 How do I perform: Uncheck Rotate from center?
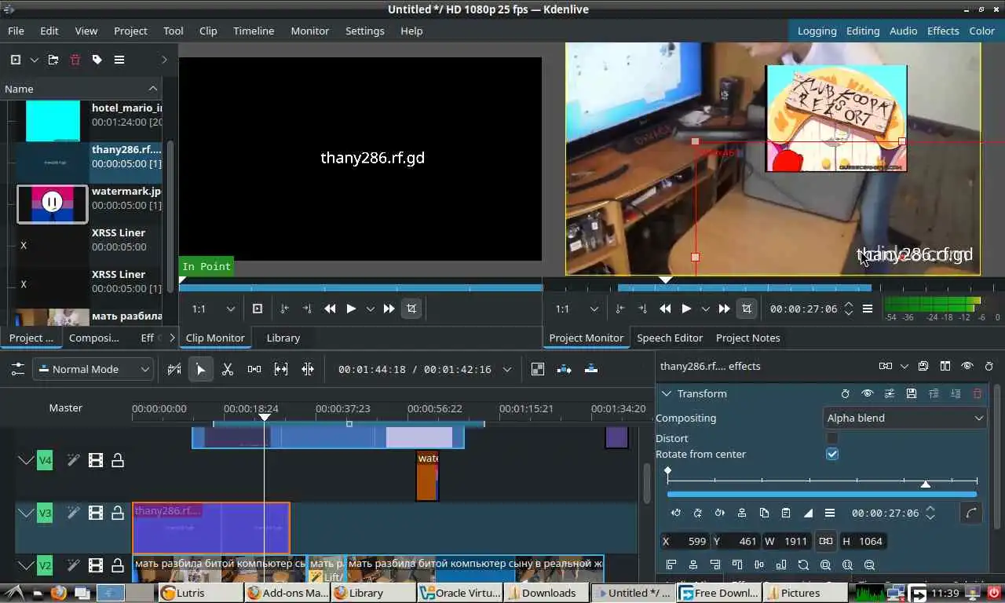(832, 454)
